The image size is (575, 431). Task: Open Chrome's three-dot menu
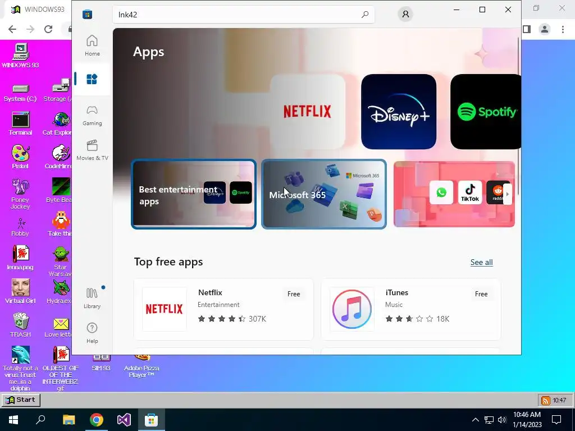pos(563,29)
